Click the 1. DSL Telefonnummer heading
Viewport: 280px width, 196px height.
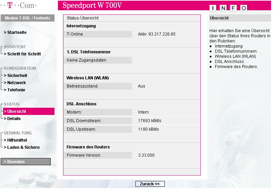(88, 52)
